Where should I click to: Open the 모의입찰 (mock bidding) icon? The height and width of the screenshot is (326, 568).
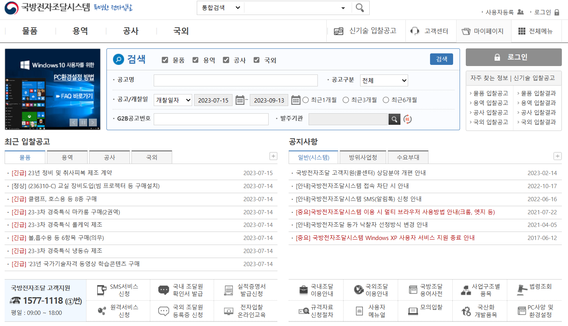[x=425, y=310]
